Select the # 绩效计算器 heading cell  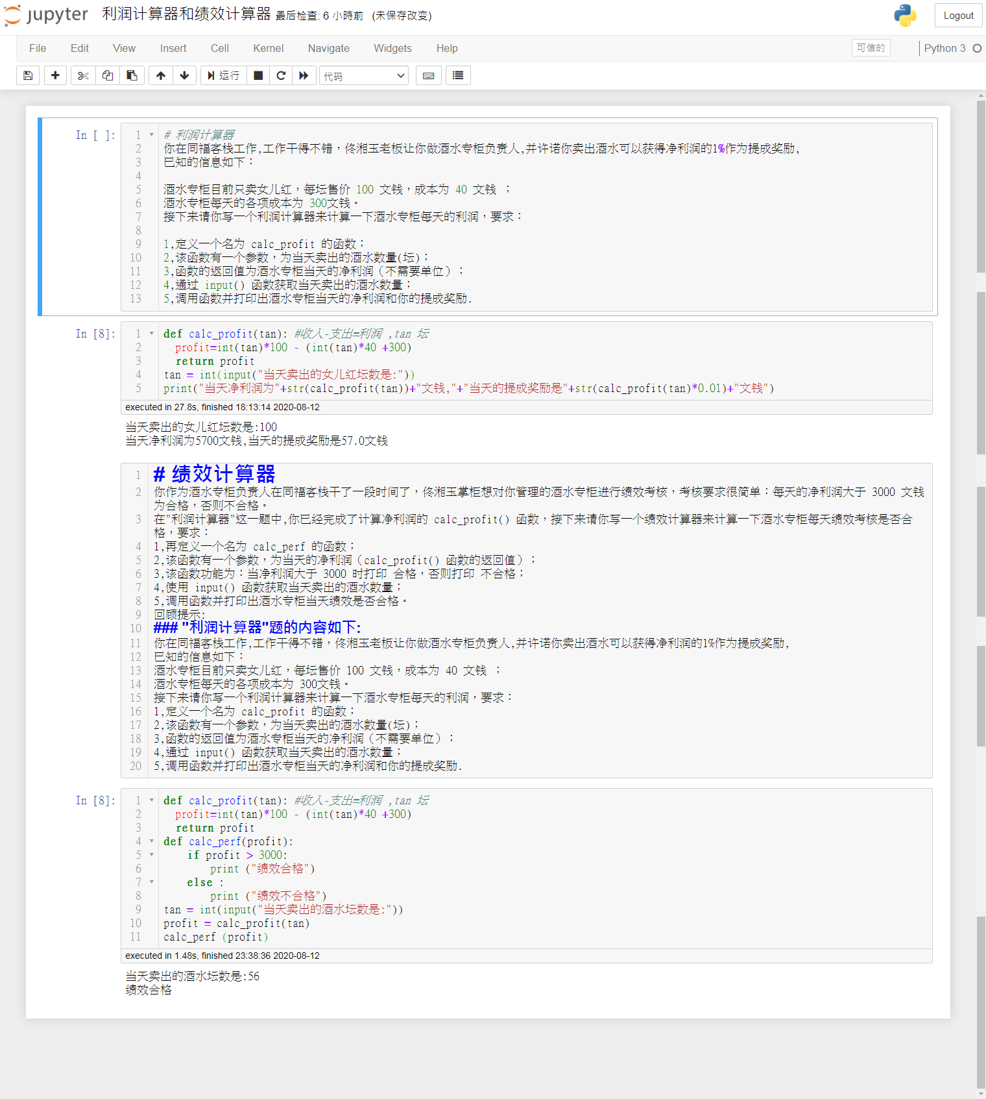click(214, 474)
